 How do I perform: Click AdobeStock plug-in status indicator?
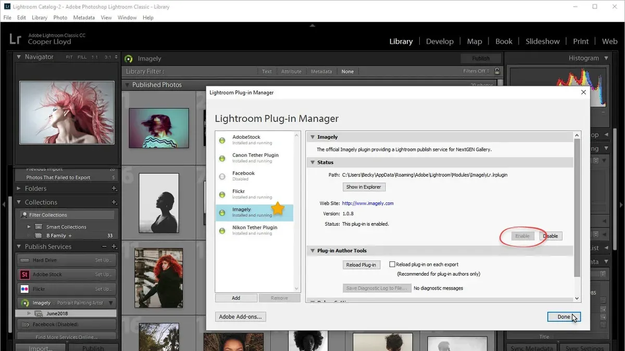pyautogui.click(x=222, y=140)
